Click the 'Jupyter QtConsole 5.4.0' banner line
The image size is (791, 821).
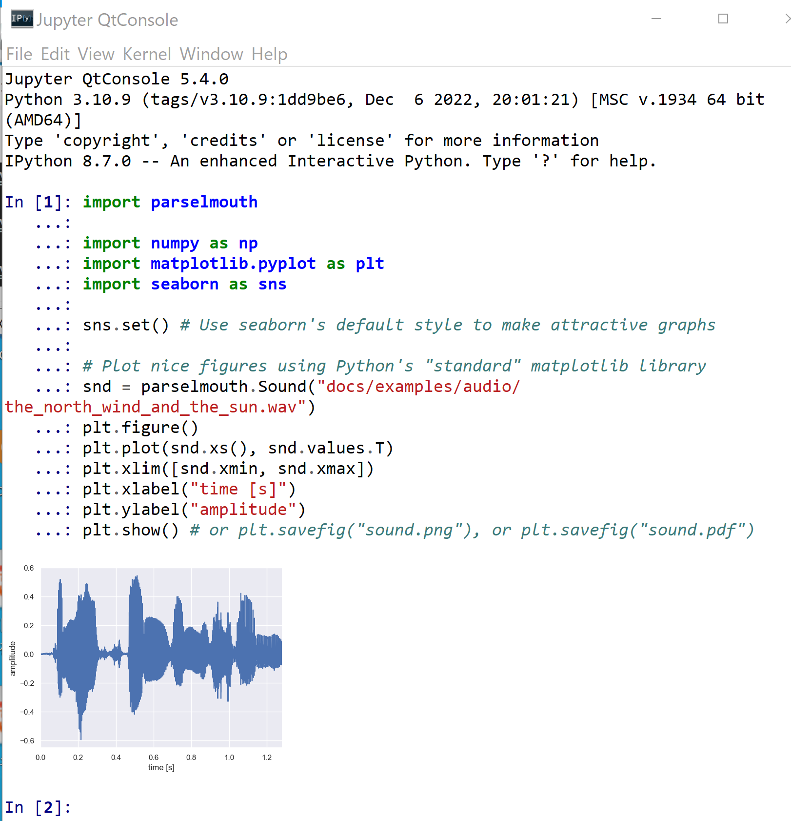click(x=117, y=79)
